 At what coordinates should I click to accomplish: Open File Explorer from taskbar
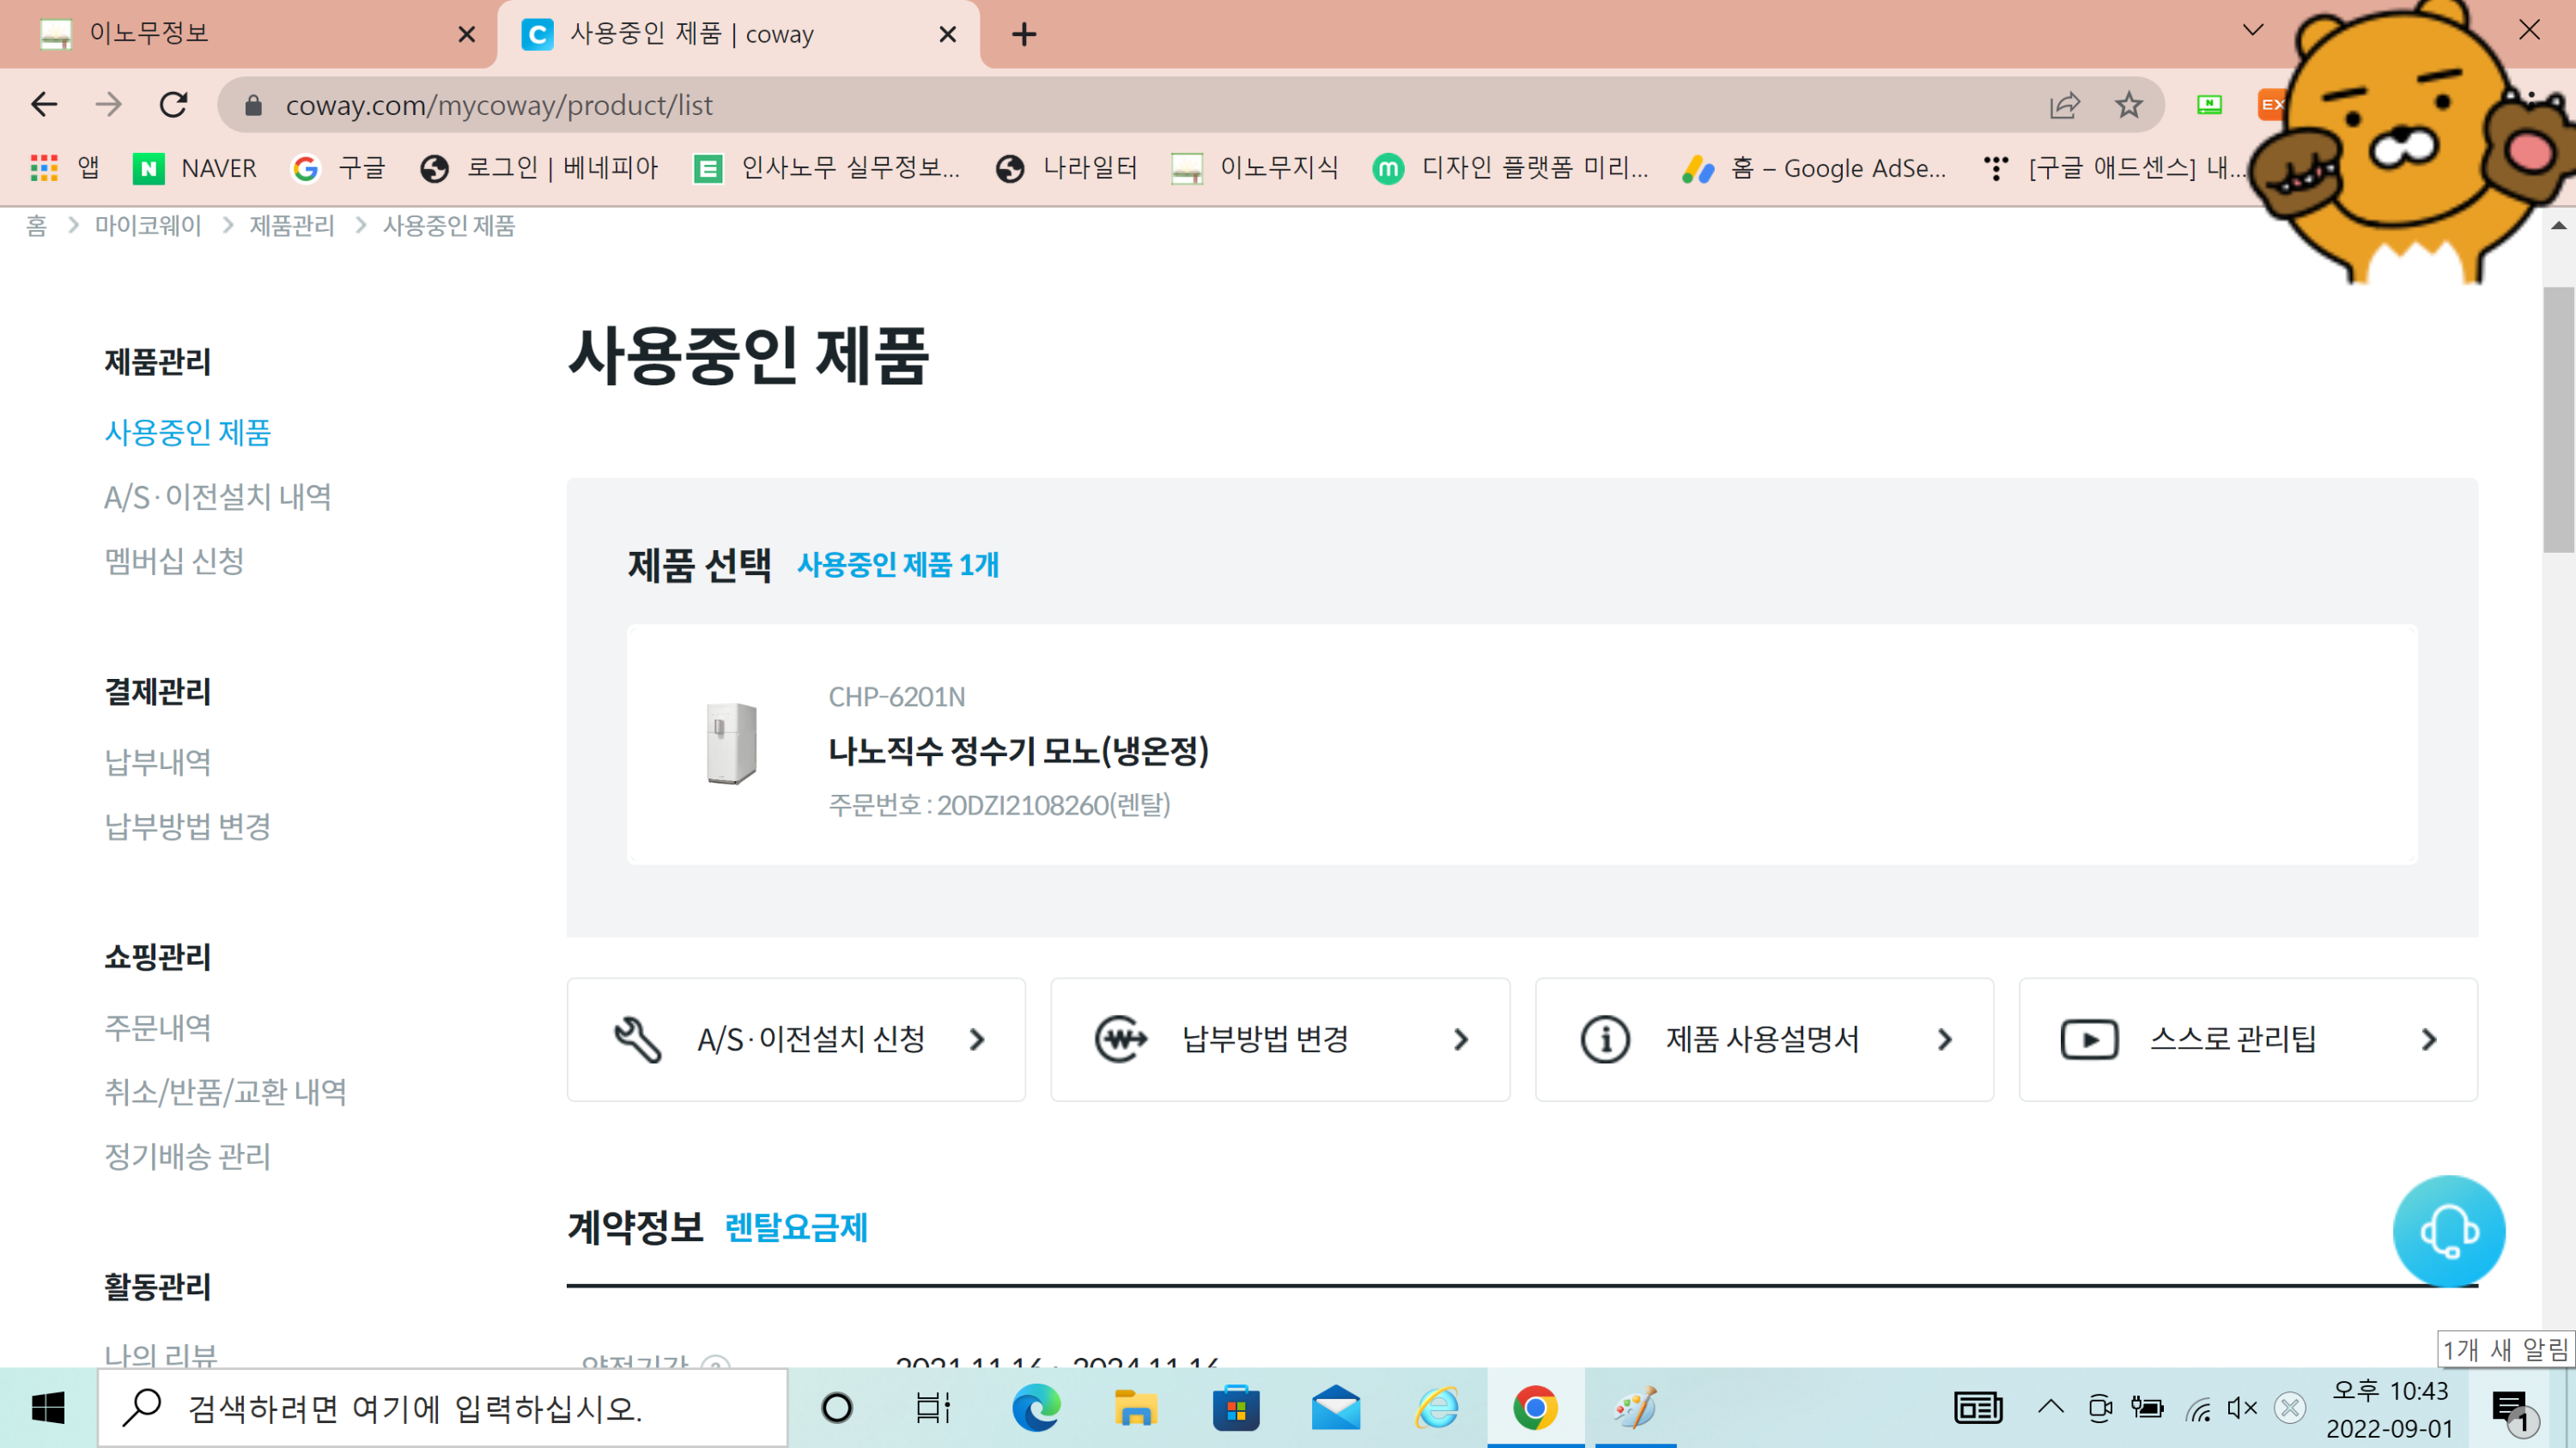pyautogui.click(x=1136, y=1409)
